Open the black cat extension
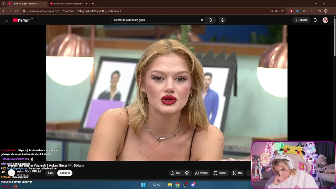 coord(304,11)
